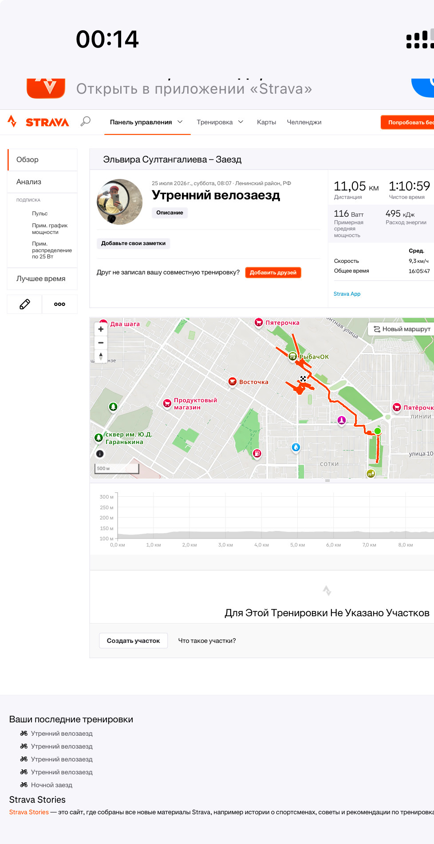Click the athlete profile photo thumbnail
Image resolution: width=434 pixels, height=844 pixels.
[120, 202]
